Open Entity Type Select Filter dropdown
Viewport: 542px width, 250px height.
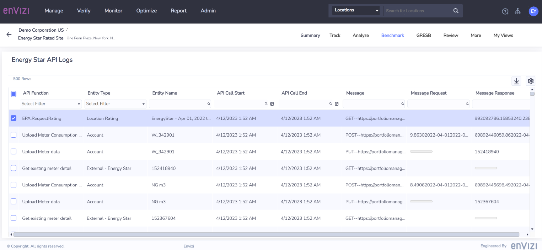[x=116, y=104]
